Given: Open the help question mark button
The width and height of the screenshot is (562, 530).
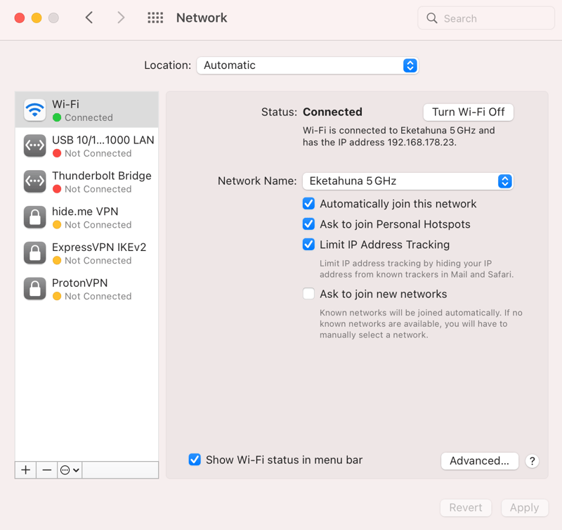Looking at the screenshot, I should pyautogui.click(x=532, y=461).
